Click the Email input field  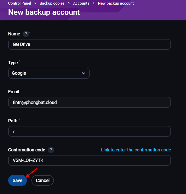coord(89,102)
